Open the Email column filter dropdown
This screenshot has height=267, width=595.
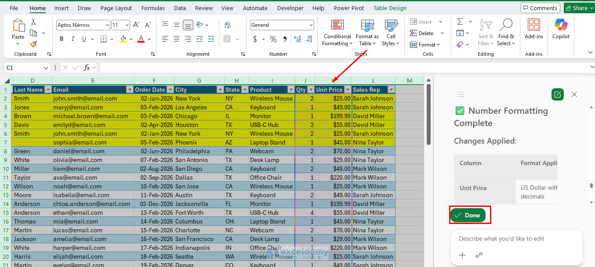coord(129,90)
